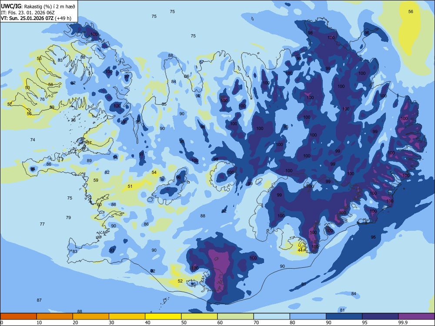Select the golden 30–40 legend swatch

(127, 316)
